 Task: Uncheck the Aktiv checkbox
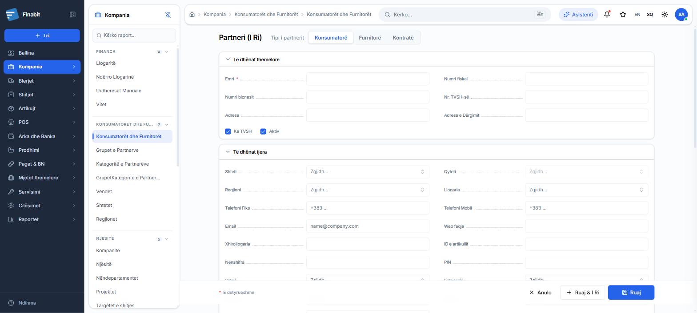point(263,131)
